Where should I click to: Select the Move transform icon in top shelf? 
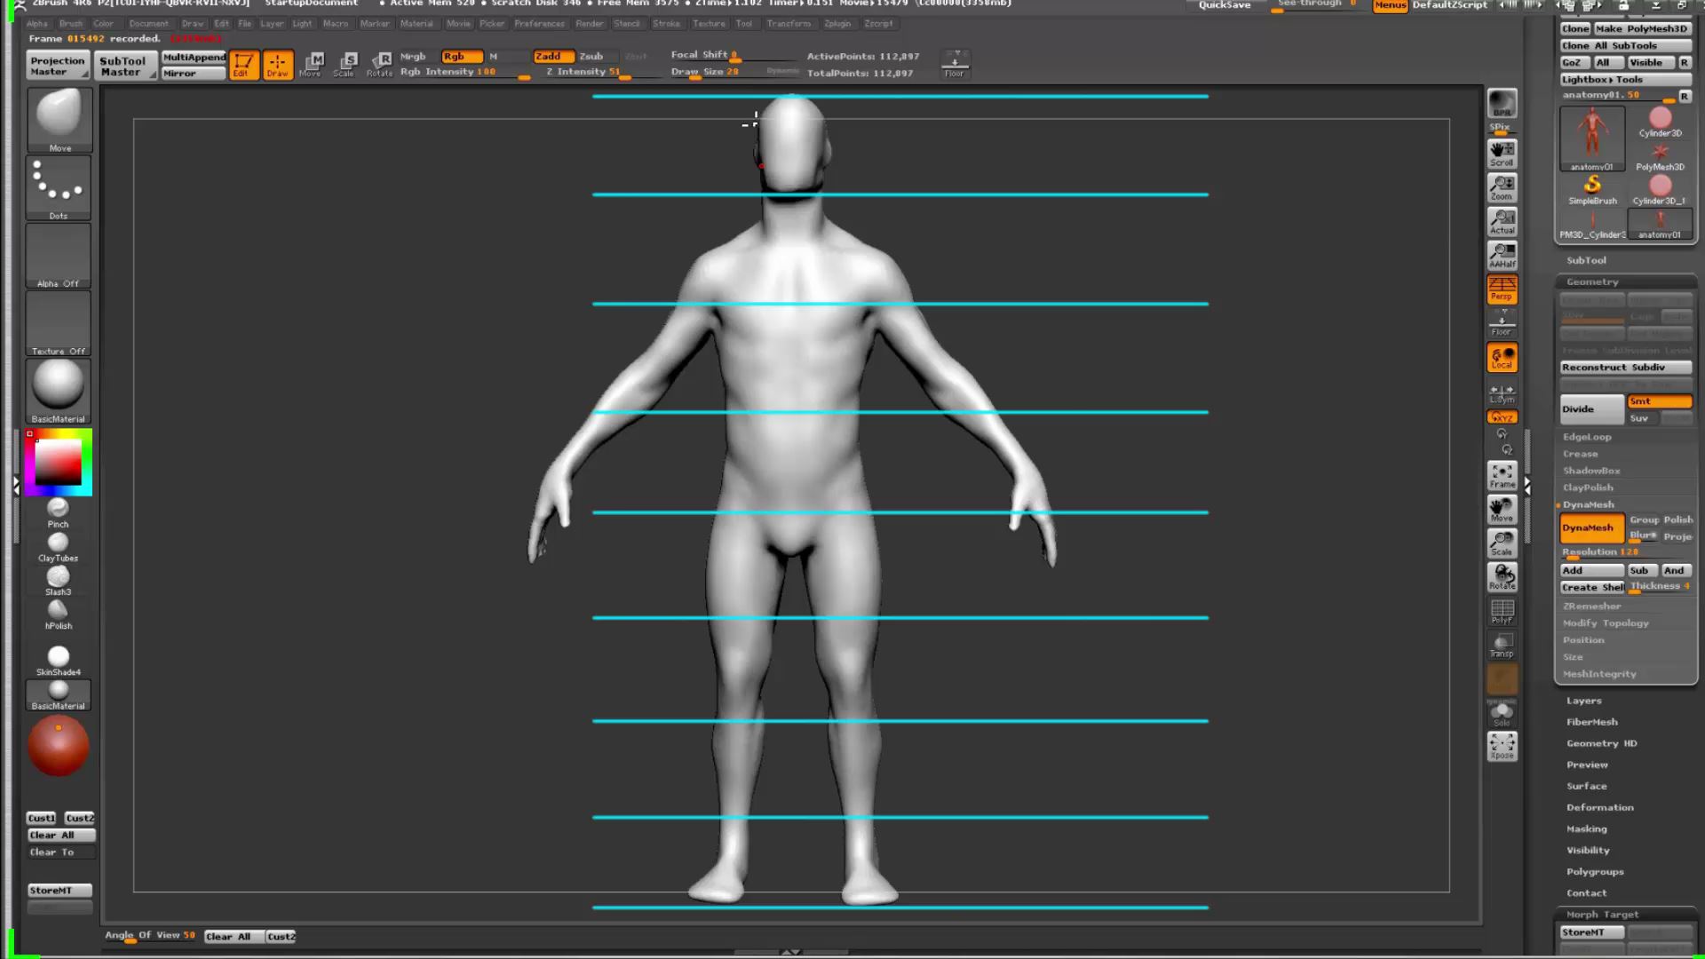coord(313,64)
